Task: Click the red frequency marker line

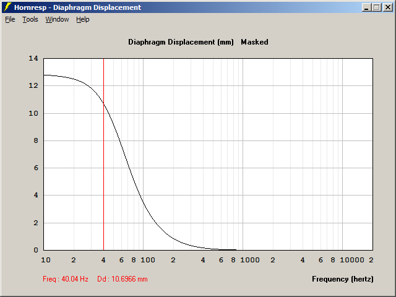Action: [x=103, y=154]
